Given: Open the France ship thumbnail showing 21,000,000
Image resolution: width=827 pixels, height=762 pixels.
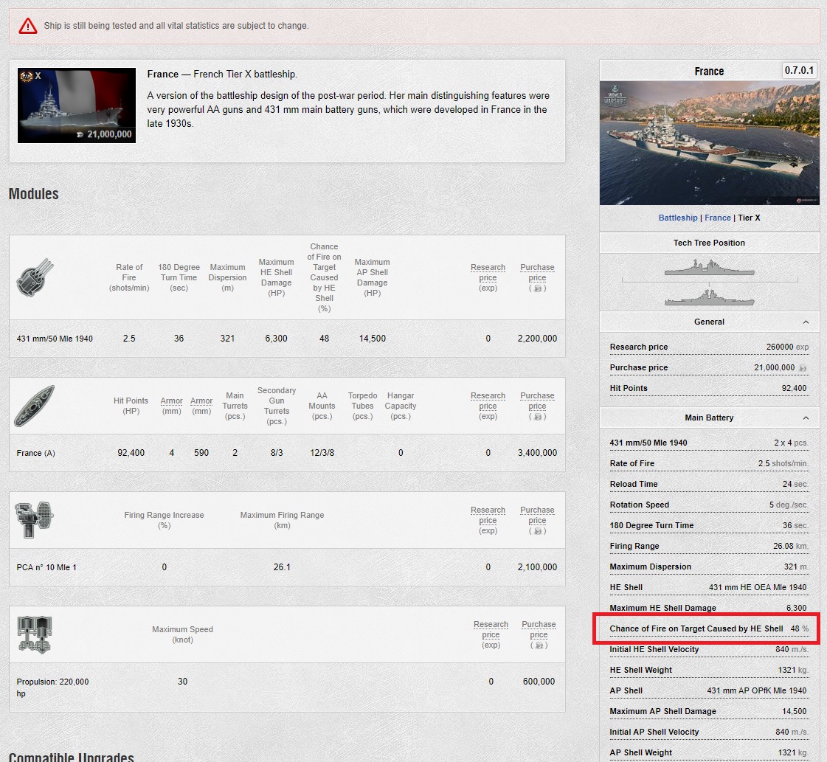Looking at the screenshot, I should [x=77, y=105].
